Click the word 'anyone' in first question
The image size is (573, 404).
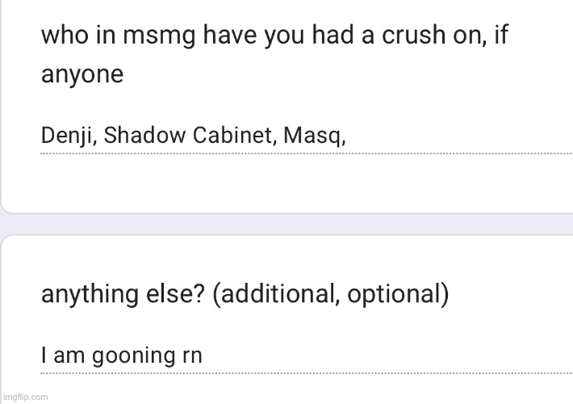coord(82,75)
